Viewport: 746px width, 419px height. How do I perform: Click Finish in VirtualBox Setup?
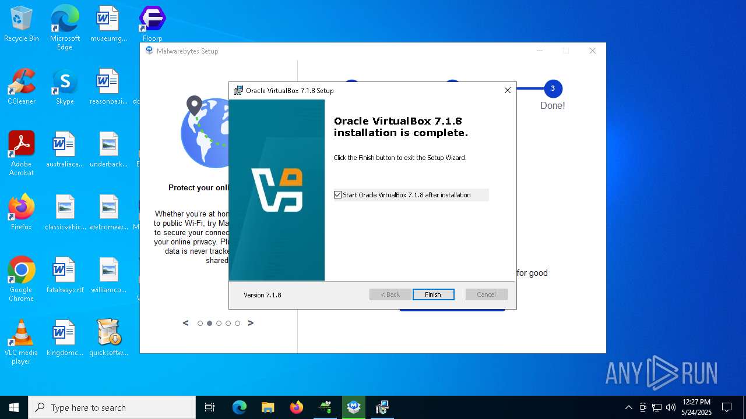click(433, 294)
